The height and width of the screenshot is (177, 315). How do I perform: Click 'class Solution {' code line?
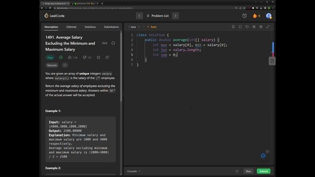click(x=153, y=35)
